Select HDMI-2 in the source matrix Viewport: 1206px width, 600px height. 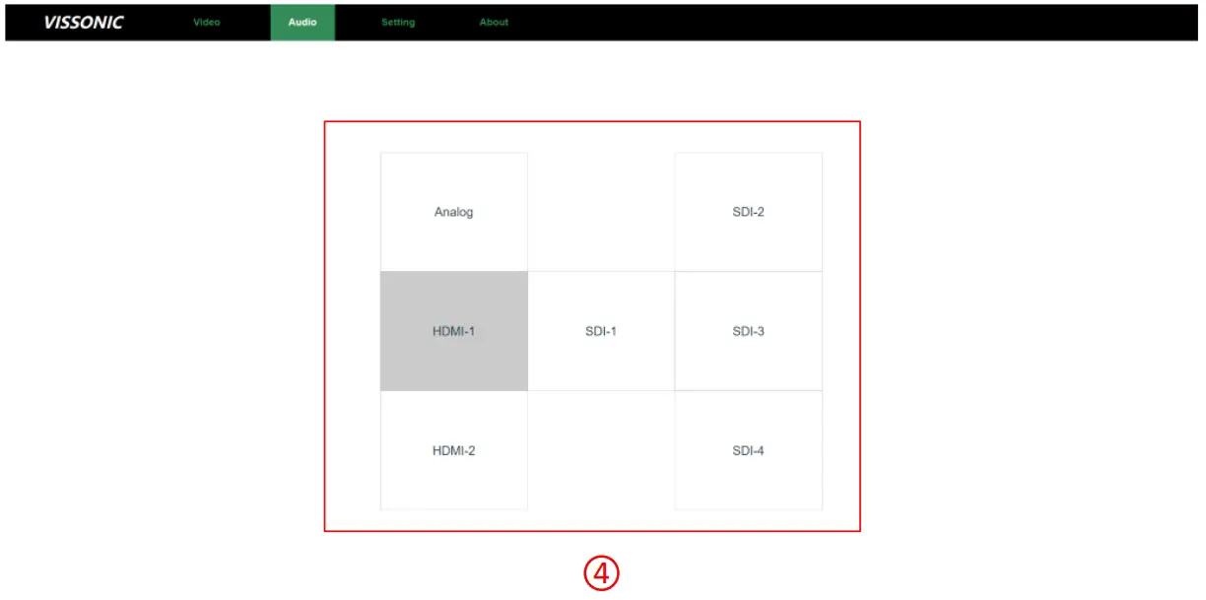(x=453, y=450)
